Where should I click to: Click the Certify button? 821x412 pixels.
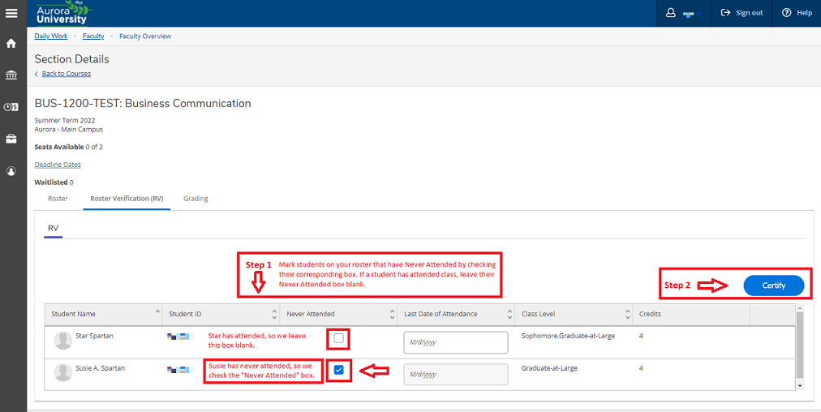click(x=773, y=285)
